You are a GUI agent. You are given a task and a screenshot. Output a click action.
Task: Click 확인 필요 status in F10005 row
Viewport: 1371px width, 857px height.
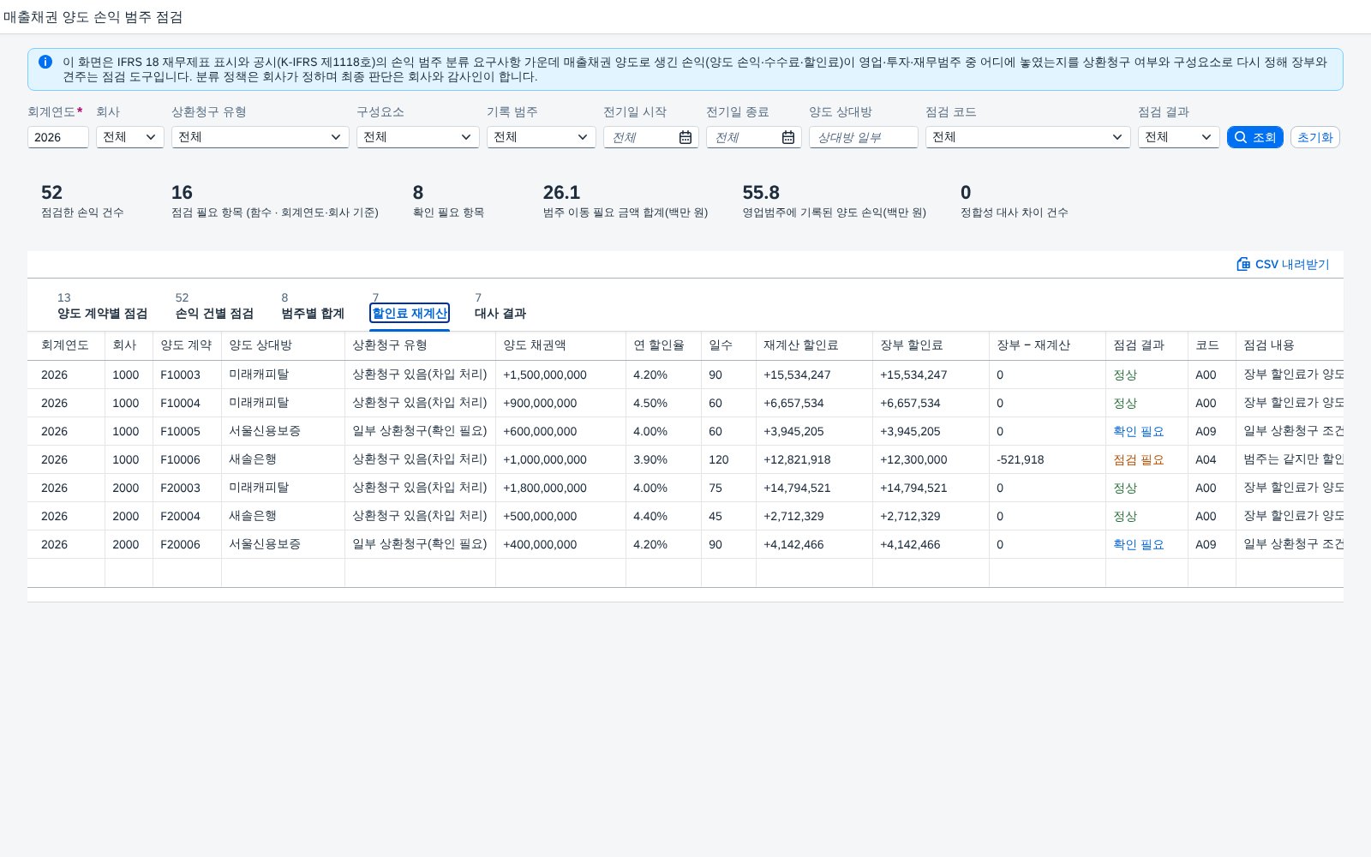pyautogui.click(x=1138, y=431)
